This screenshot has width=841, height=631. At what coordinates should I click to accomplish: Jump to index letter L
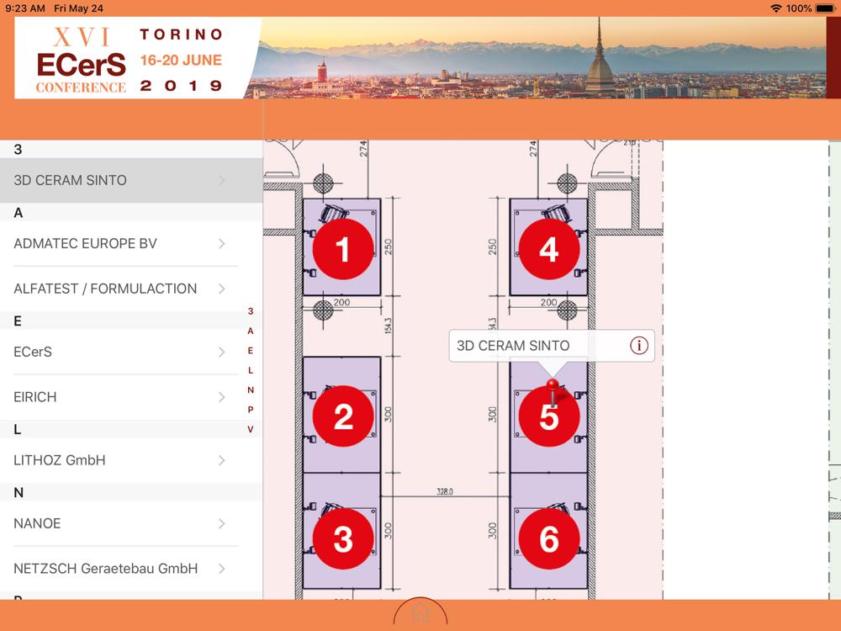pyautogui.click(x=251, y=370)
